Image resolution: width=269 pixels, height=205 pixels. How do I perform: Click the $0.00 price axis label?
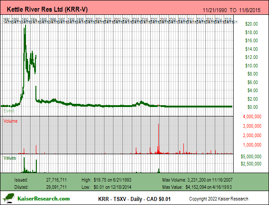pos(252,107)
